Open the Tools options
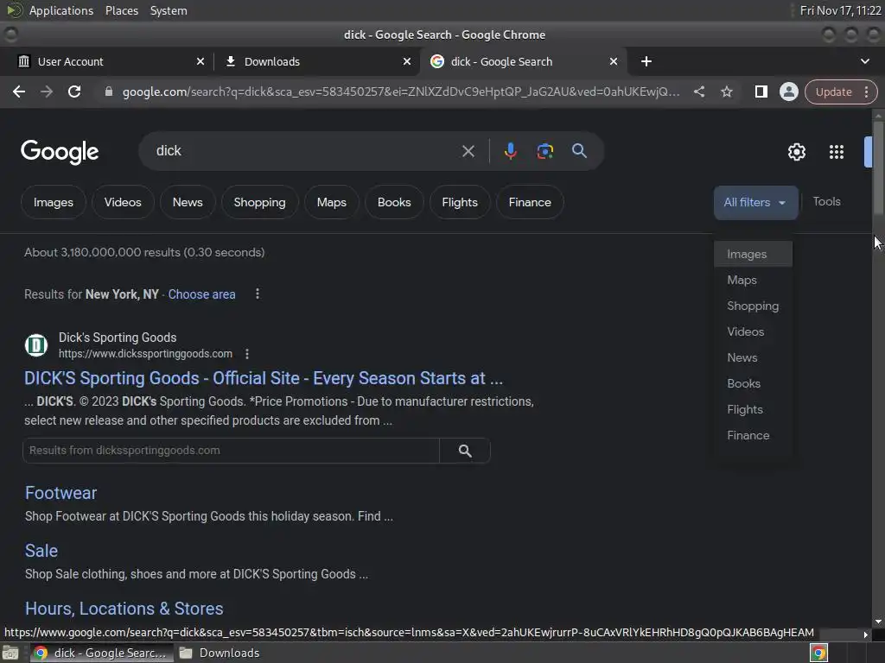This screenshot has height=663, width=885. 826,202
